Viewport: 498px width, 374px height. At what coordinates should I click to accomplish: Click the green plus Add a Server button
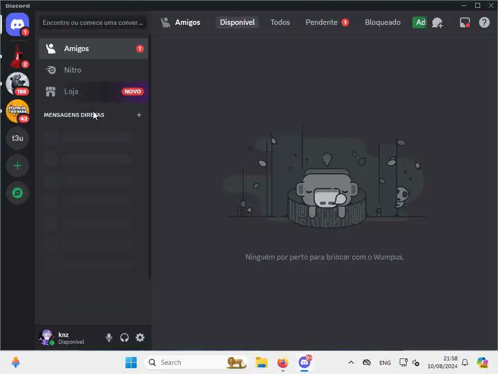18,166
